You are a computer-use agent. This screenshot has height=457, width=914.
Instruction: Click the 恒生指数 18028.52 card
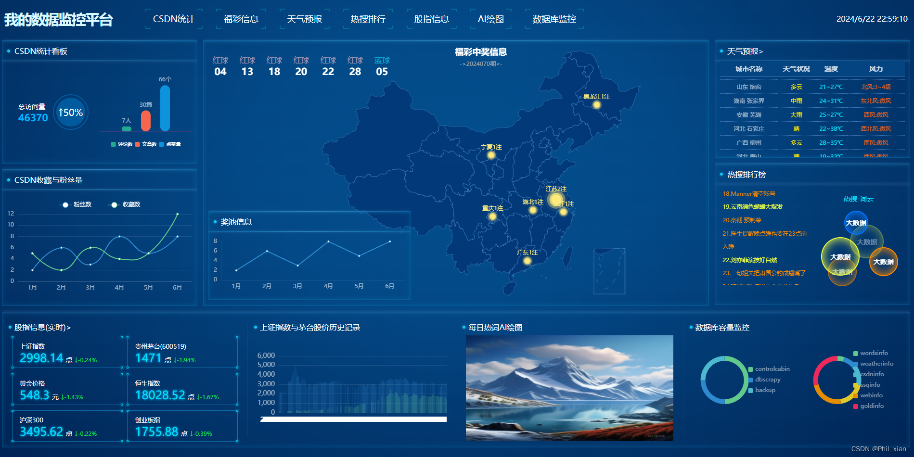pos(183,390)
